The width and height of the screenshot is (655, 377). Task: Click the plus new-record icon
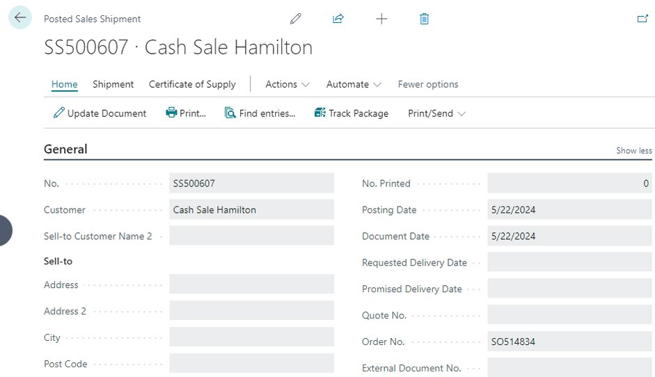pyautogui.click(x=381, y=19)
